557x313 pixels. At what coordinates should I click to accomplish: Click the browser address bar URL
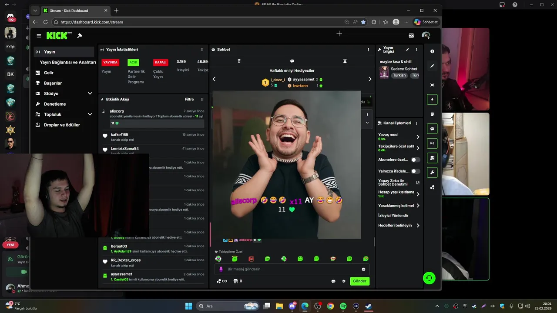point(92,22)
